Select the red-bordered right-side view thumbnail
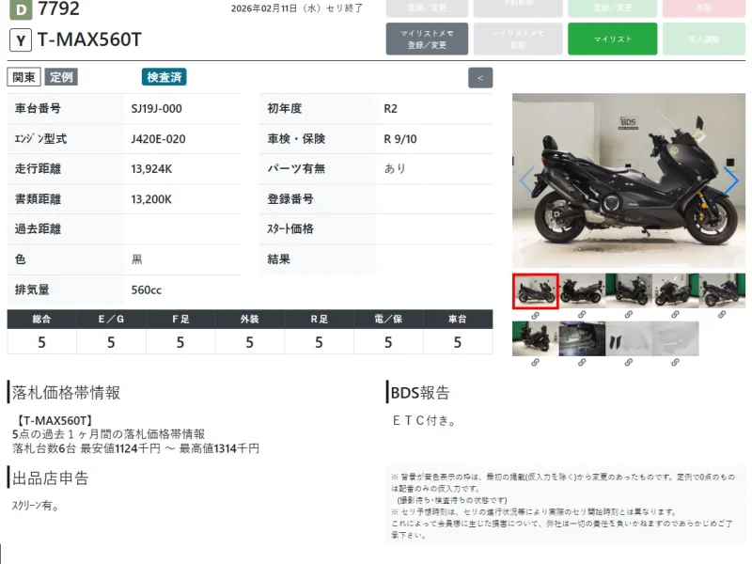752x564 pixels. [x=535, y=291]
